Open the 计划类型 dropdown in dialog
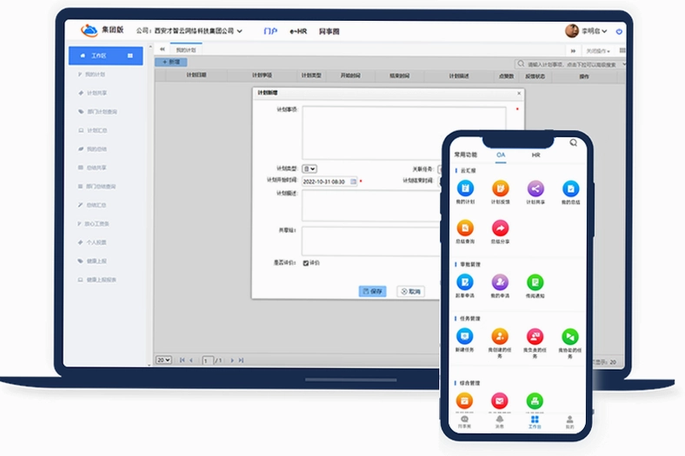This screenshot has width=685, height=456. (x=309, y=169)
